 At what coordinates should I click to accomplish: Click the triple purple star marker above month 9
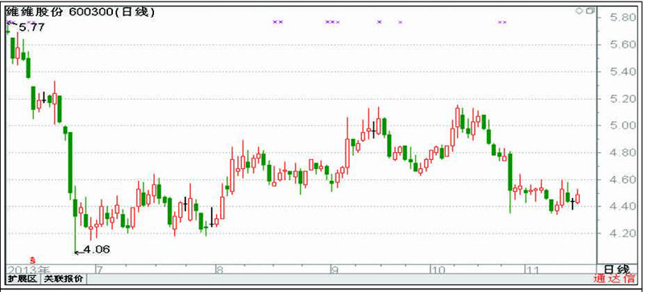332,23
